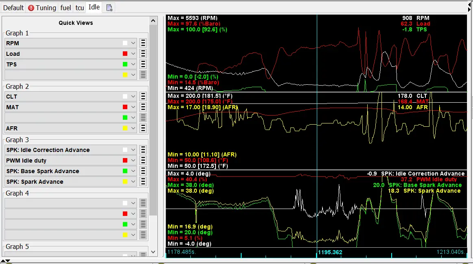Screen dimensions: 473x264
Task: Open options menu for SPK: Spark Advance
Action: coord(143,182)
